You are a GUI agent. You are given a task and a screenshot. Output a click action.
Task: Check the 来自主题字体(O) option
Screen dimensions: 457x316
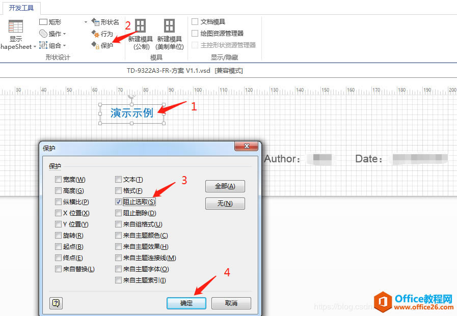(x=118, y=269)
